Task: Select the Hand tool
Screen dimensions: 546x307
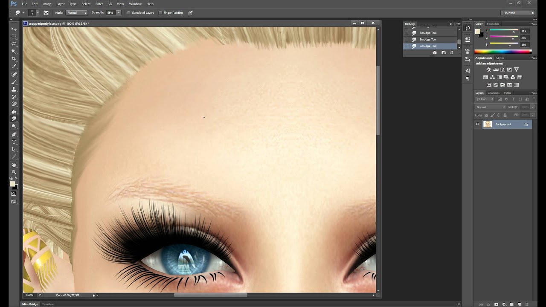Action: pos(14,165)
